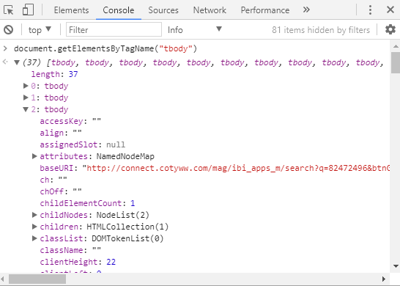Switch to the Network tab
The width and height of the screenshot is (400, 286).
click(x=210, y=10)
